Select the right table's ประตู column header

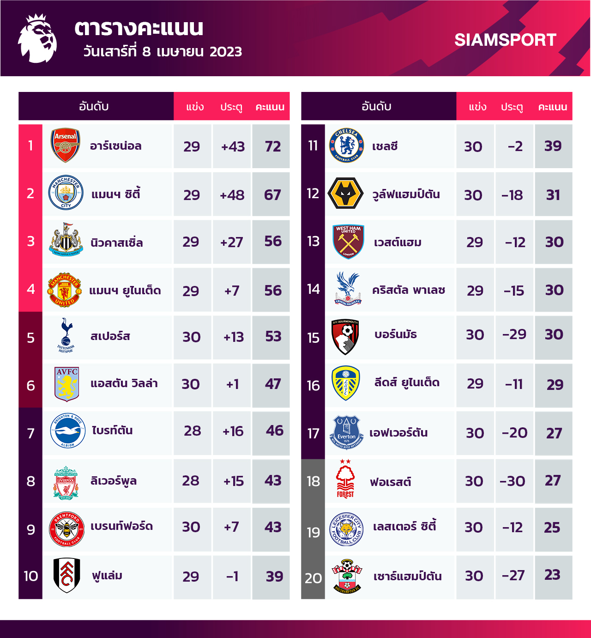512,107
